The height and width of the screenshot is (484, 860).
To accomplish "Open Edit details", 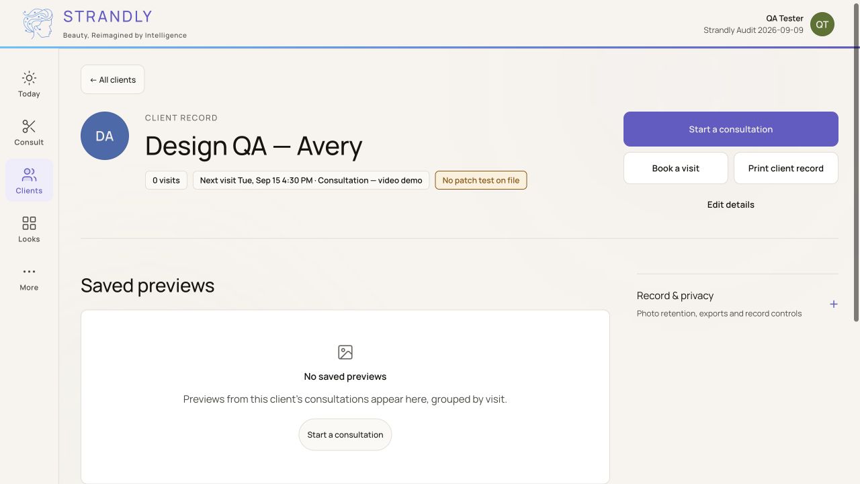I will tap(731, 204).
